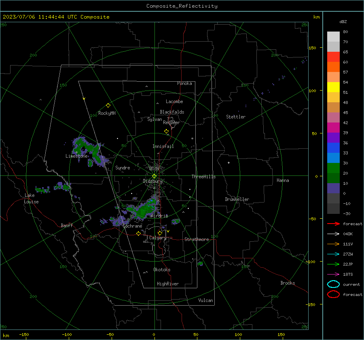Click the dark green 10-20 dBZ swatch
This screenshot has height=340, width=364.
(333, 178)
